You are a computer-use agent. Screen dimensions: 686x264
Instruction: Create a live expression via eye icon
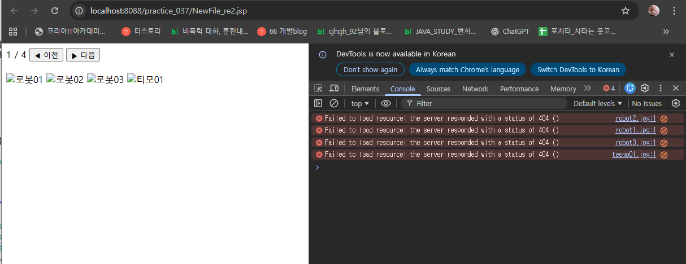pos(386,103)
